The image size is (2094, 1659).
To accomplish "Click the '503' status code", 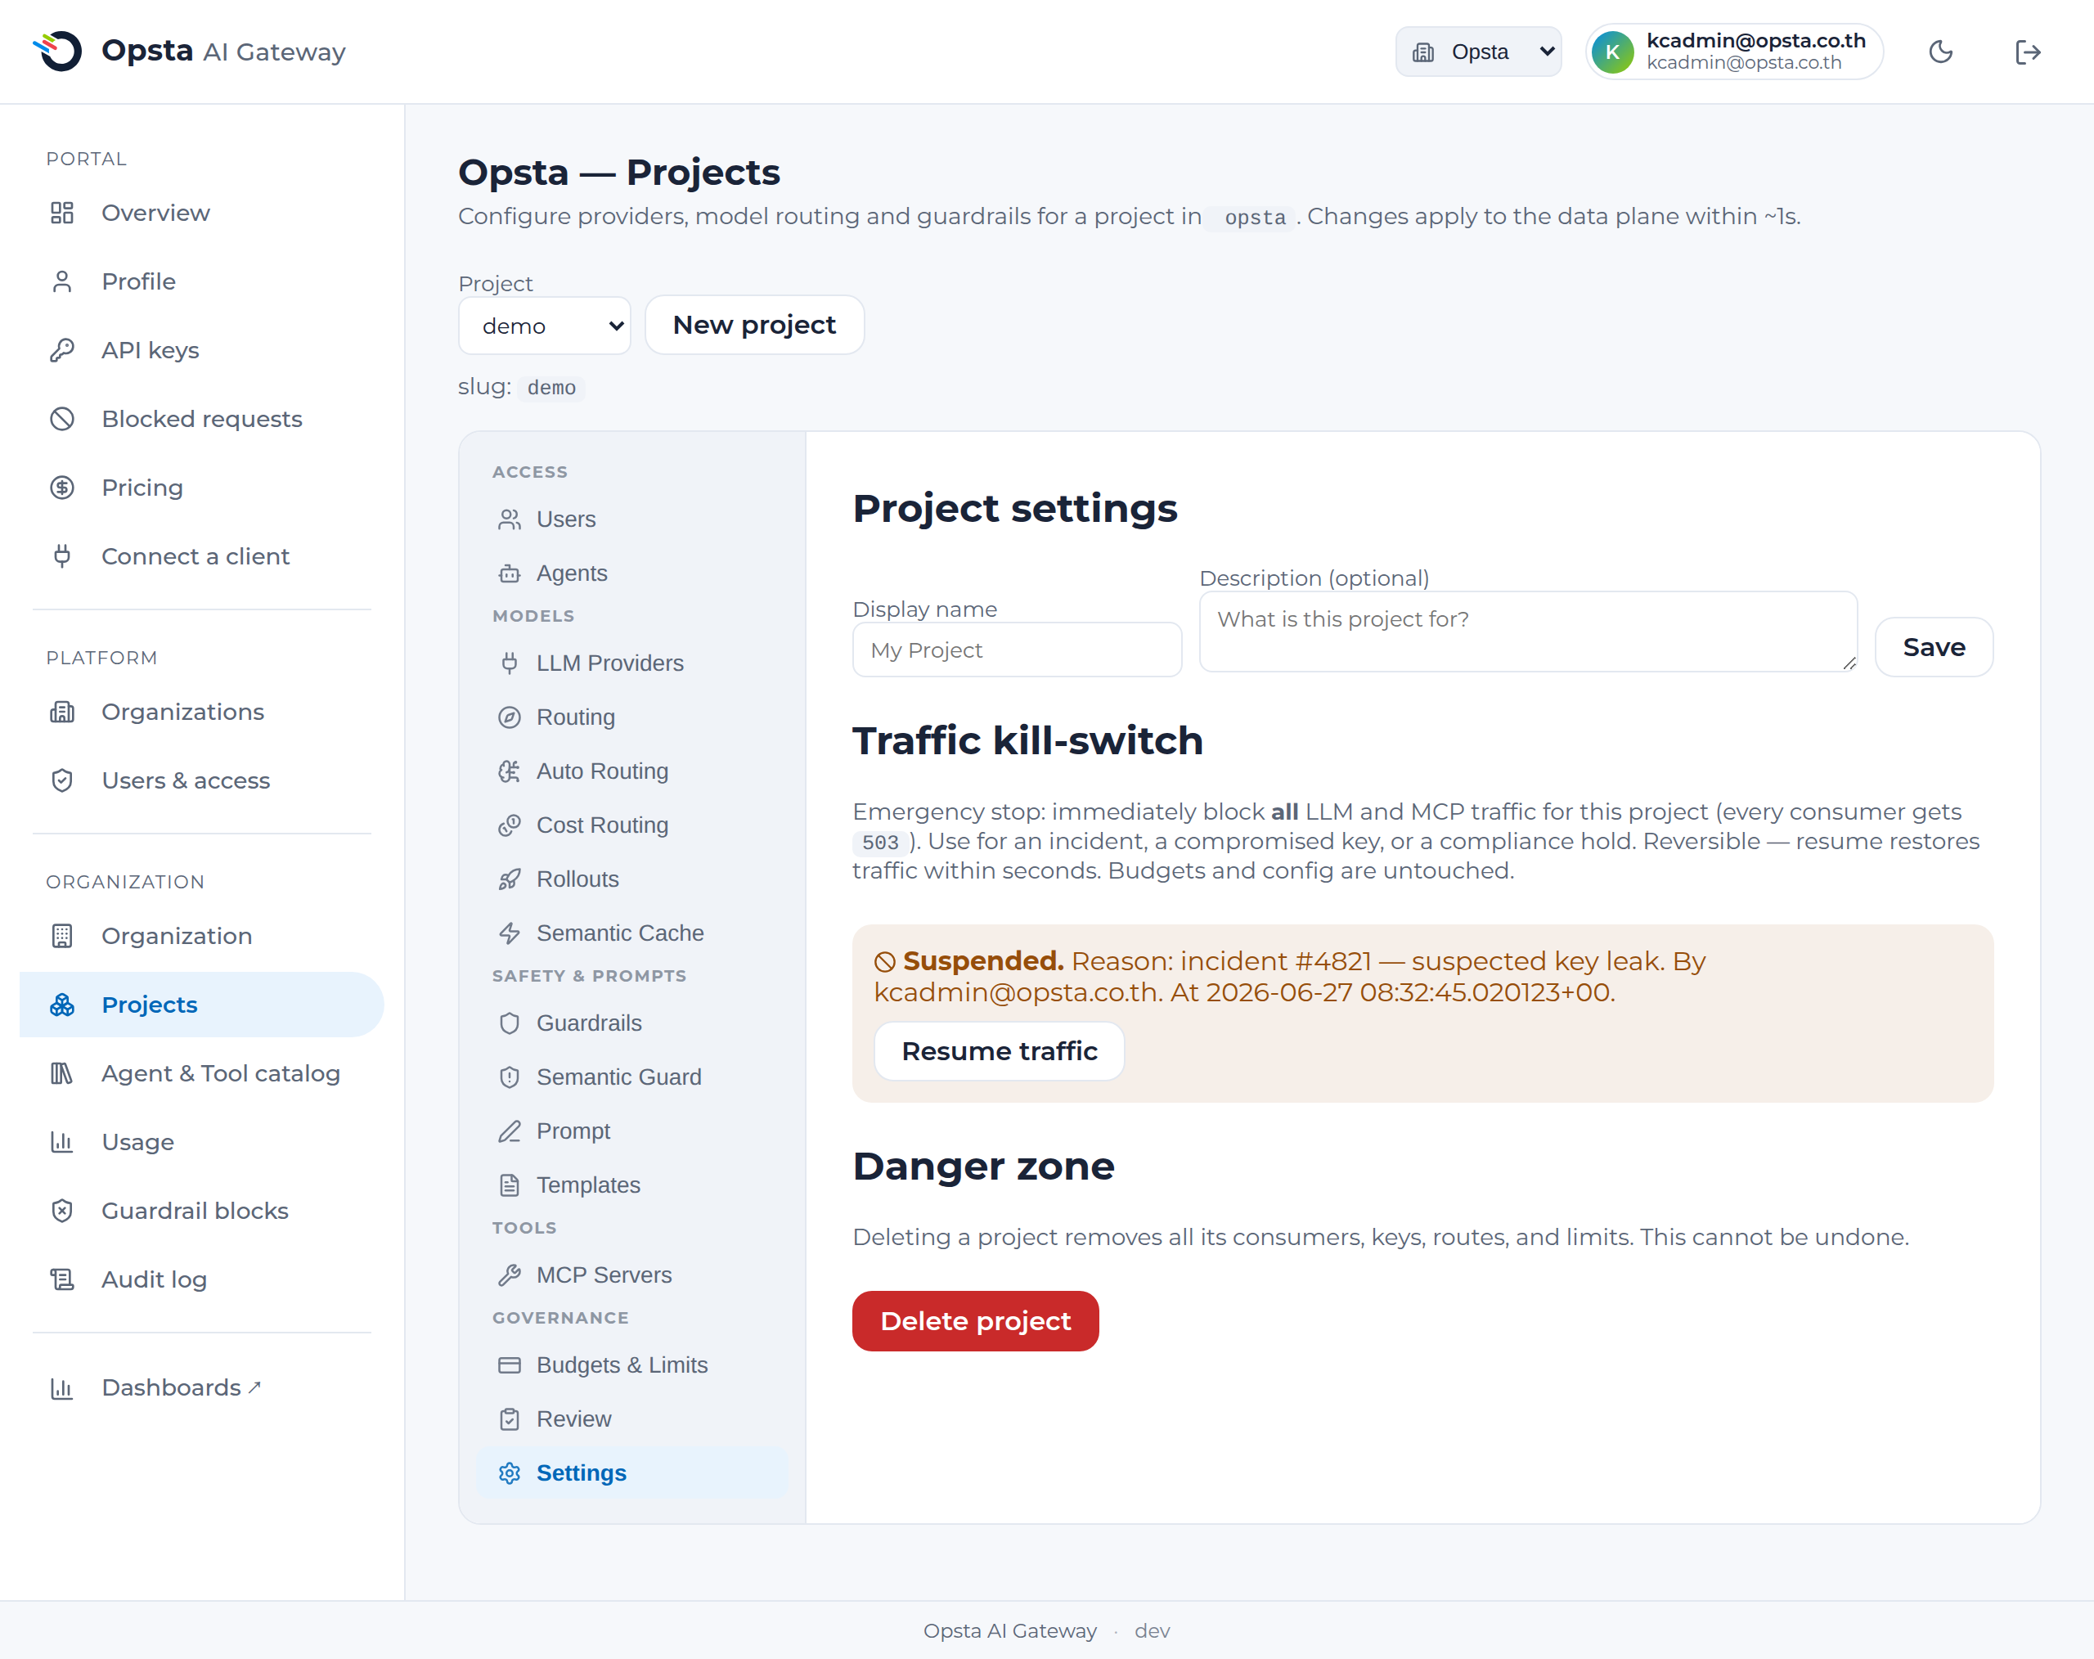I will 880,843.
